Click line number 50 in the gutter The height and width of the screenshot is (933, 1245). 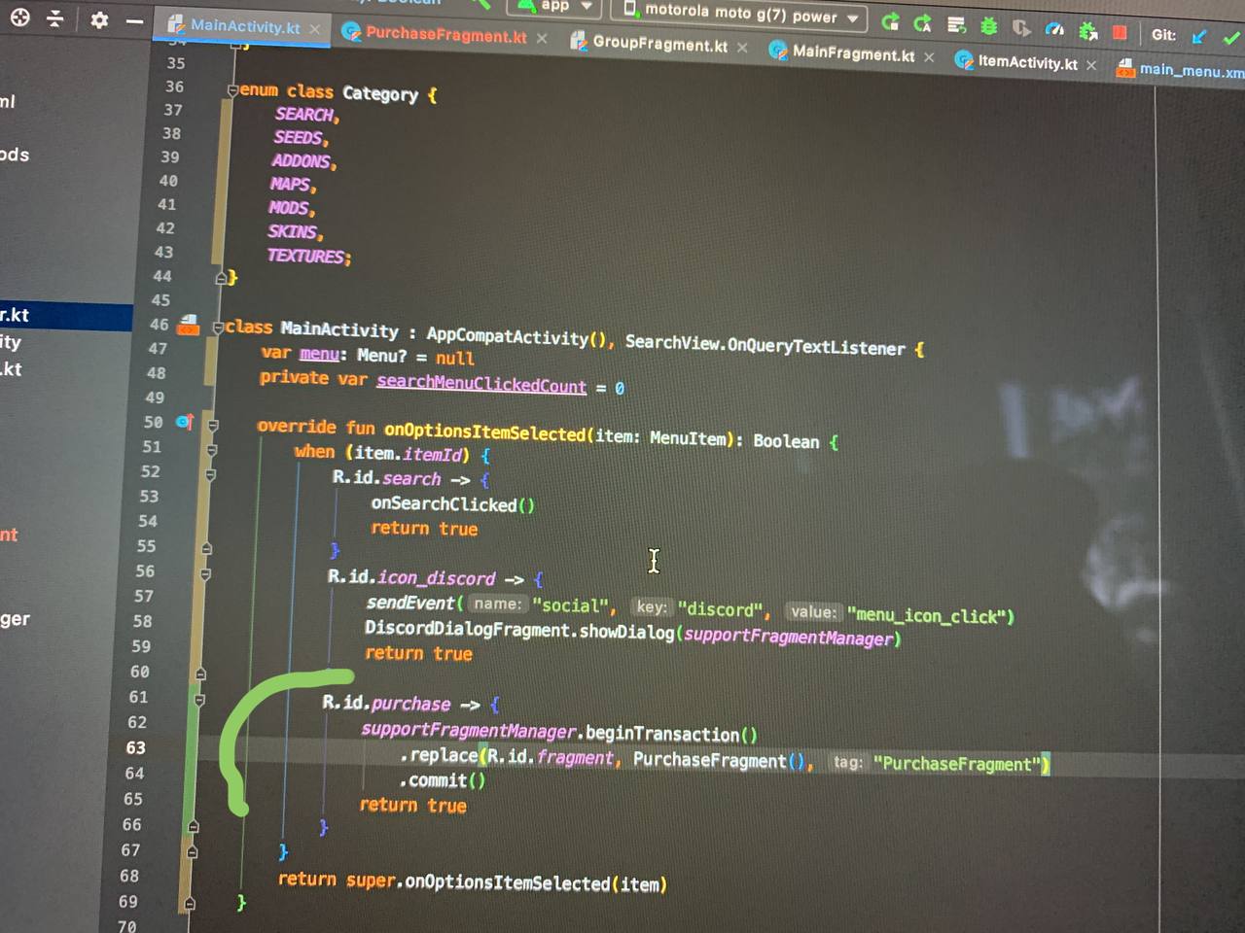click(153, 422)
